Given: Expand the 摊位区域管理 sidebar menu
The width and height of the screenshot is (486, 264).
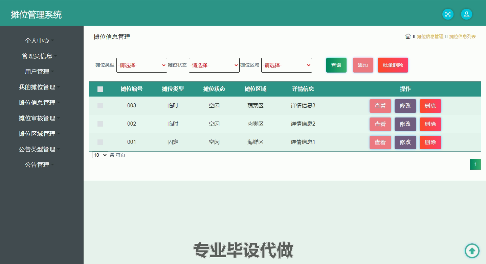Looking at the screenshot, I should [39, 134].
